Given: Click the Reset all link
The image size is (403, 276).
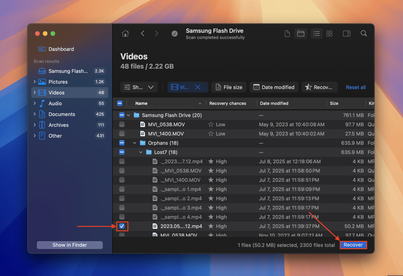Looking at the screenshot, I should [x=356, y=87].
